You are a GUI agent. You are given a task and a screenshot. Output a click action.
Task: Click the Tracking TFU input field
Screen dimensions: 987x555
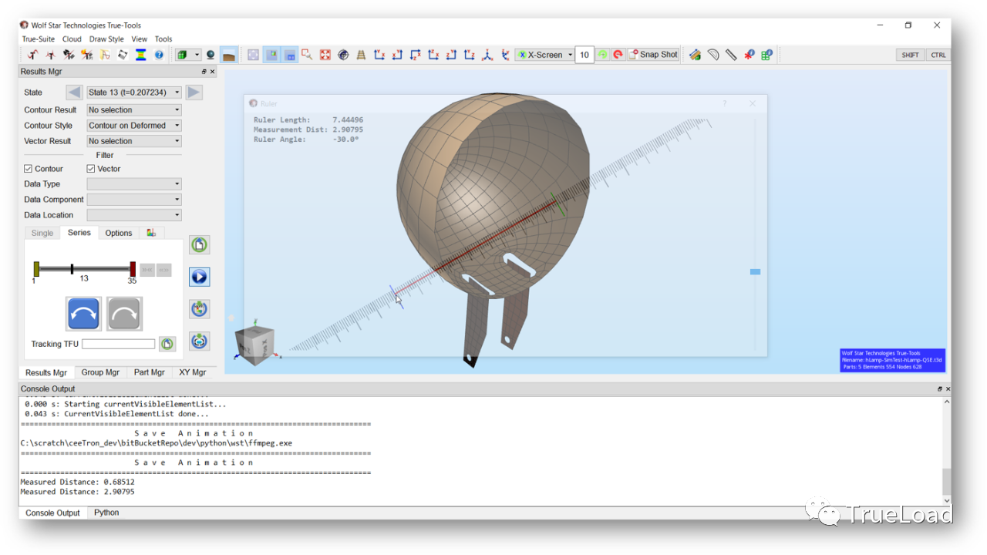point(119,344)
